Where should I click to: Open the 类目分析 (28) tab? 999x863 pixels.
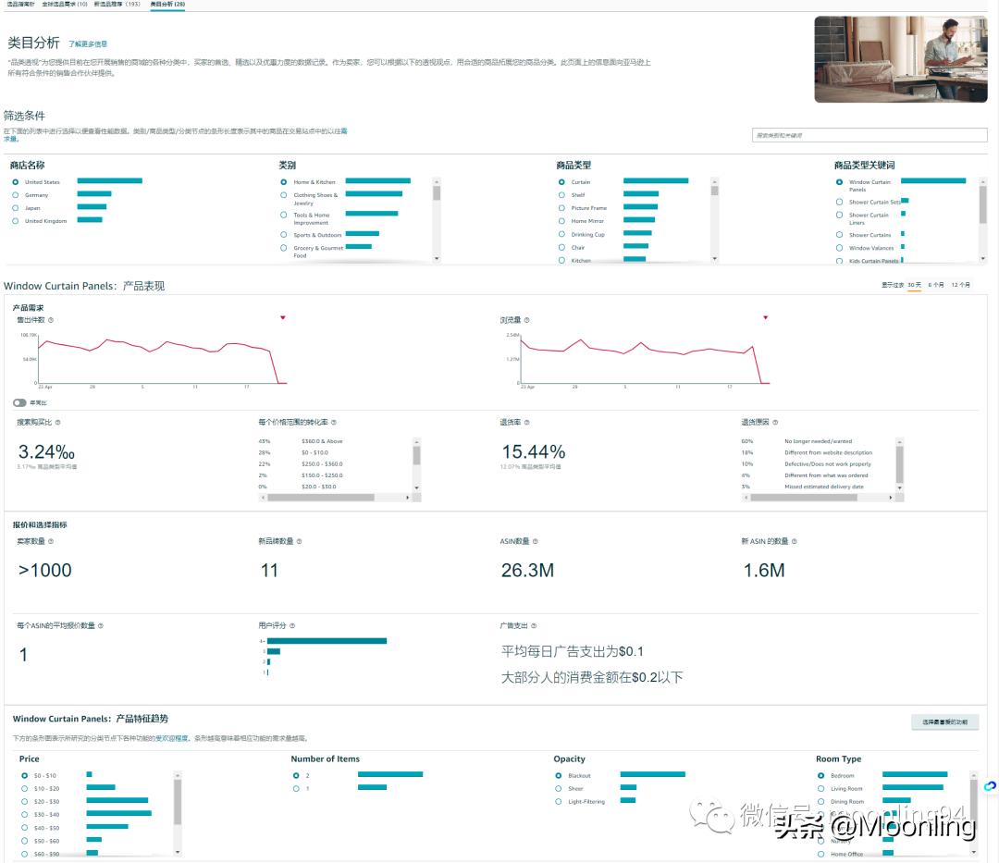[x=167, y=4]
